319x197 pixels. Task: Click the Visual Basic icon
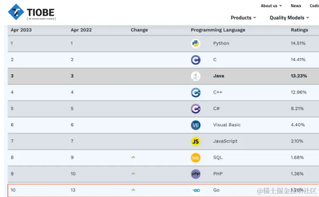(x=195, y=125)
